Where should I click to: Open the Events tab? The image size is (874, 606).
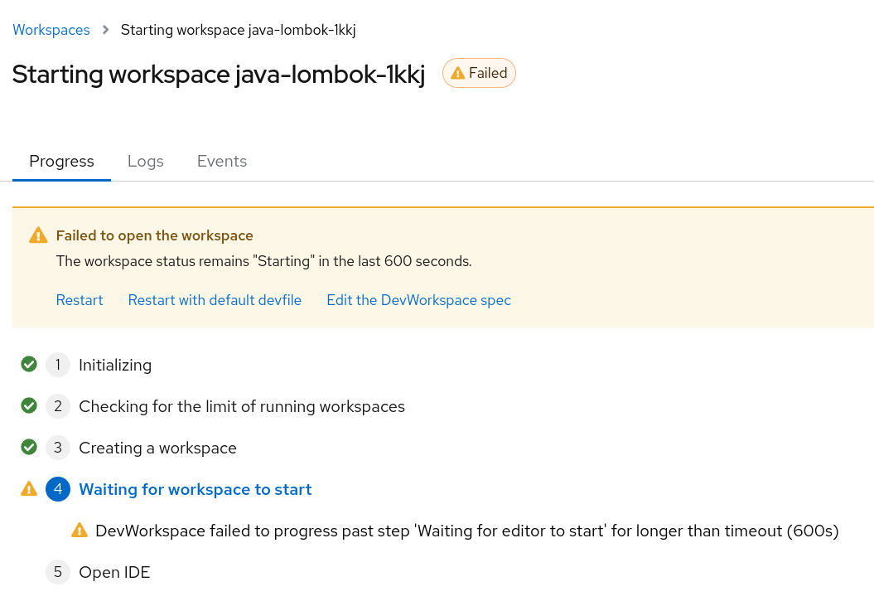click(x=222, y=162)
